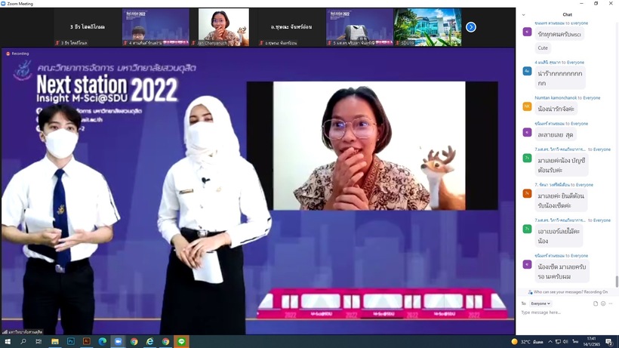Image resolution: width=619 pixels, height=348 pixels.
Task: Click the Type message here field
Action: click(567, 313)
